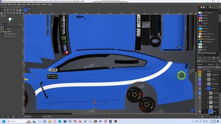Select the Warp Transform tool
This screenshot has width=221, height=124.
pos(20,10)
